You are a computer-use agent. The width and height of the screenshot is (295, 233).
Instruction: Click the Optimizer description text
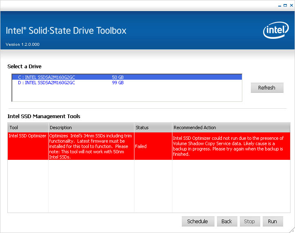pos(90,146)
